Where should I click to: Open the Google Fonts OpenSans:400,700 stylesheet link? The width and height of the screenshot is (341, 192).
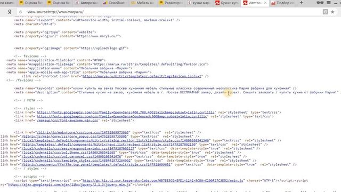pyautogui.click(x=126, y=113)
